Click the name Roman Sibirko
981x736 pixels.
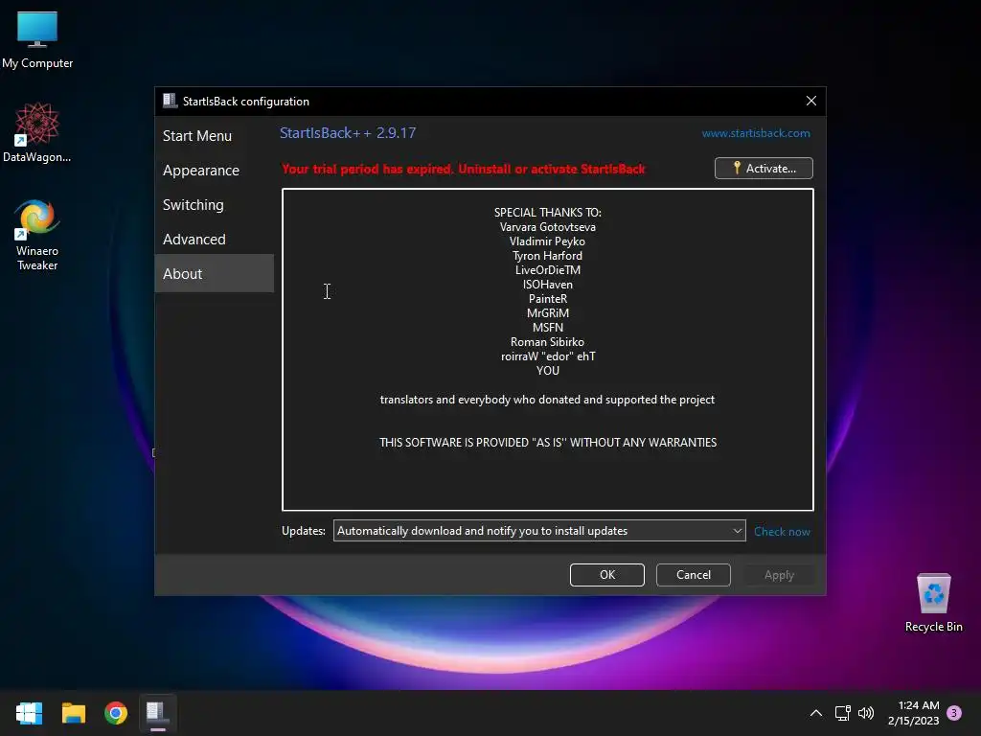point(547,342)
